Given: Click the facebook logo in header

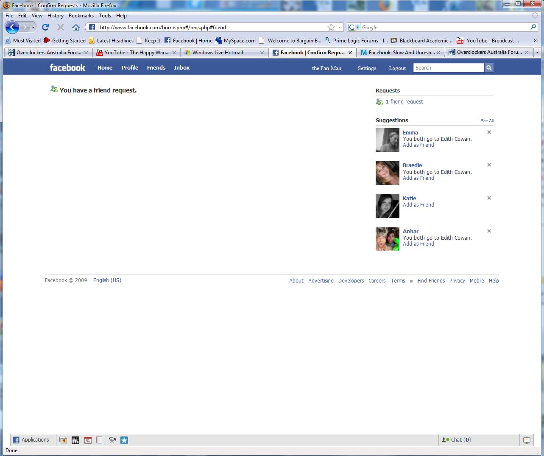Looking at the screenshot, I should tap(67, 68).
